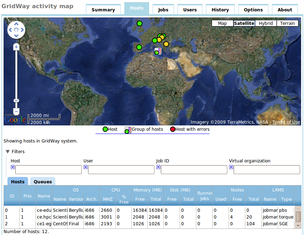This screenshot has width=305, height=237.
Task: Clear the Host filter with X icon
Action: (x=13, y=167)
